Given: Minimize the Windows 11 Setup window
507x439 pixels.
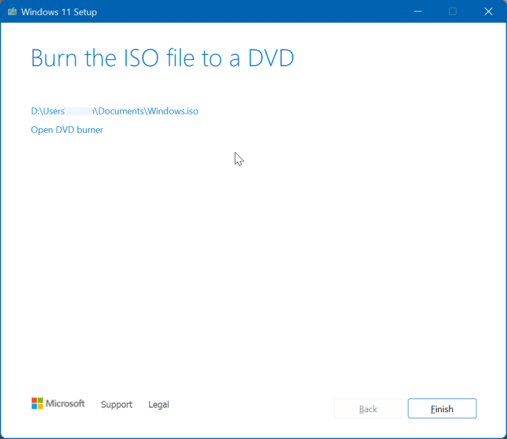Looking at the screenshot, I should click(418, 12).
